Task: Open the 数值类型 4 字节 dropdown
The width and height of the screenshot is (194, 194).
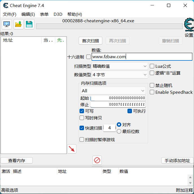Action: click(x=120, y=75)
